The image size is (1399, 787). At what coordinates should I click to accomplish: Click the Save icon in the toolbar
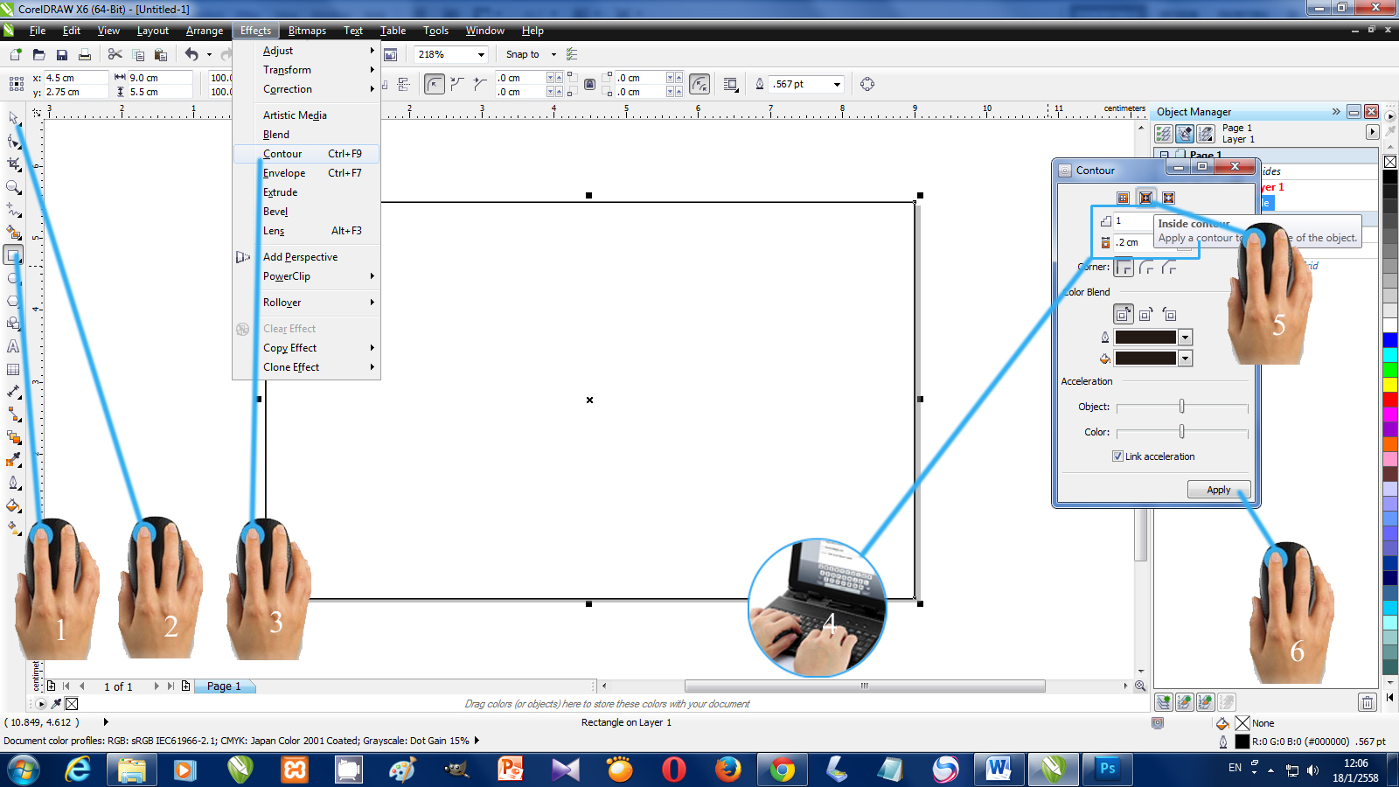point(62,54)
